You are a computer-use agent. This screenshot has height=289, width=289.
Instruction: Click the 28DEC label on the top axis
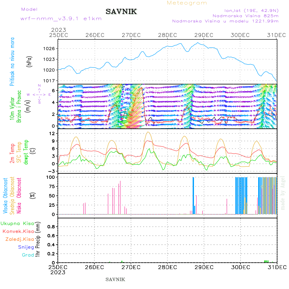168,35
